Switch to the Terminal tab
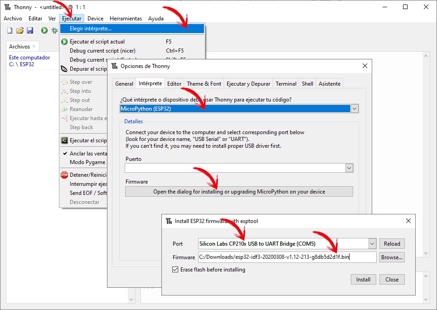The height and width of the screenshot is (310, 437). click(x=286, y=83)
